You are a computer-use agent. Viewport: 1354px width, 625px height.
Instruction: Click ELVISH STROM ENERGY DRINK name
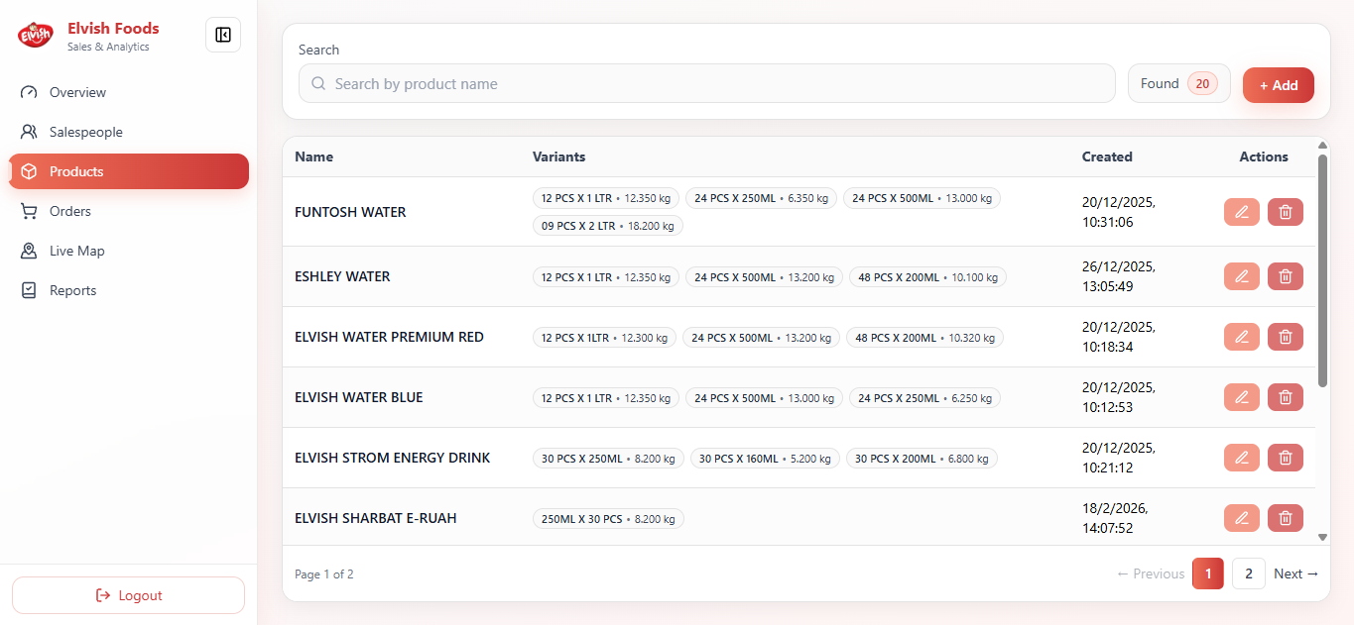(x=393, y=458)
